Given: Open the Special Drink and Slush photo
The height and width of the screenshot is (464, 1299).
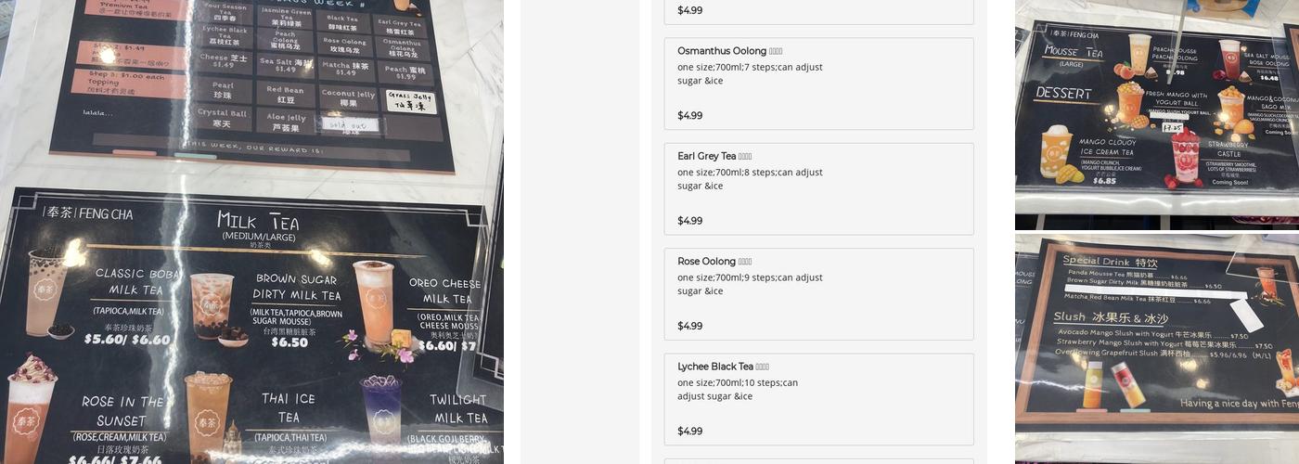Looking at the screenshot, I should (x=1157, y=349).
